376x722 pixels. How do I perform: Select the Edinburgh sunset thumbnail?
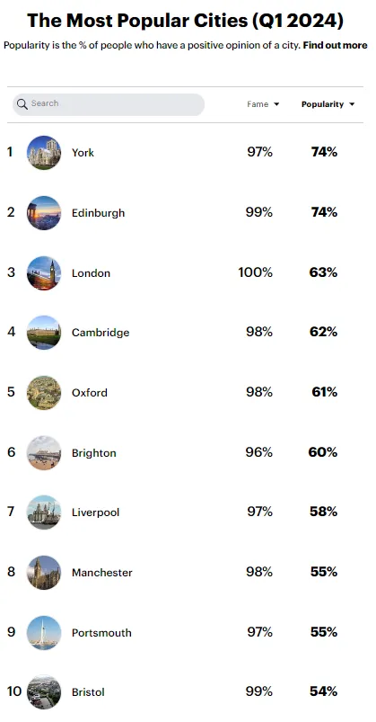coord(44,213)
